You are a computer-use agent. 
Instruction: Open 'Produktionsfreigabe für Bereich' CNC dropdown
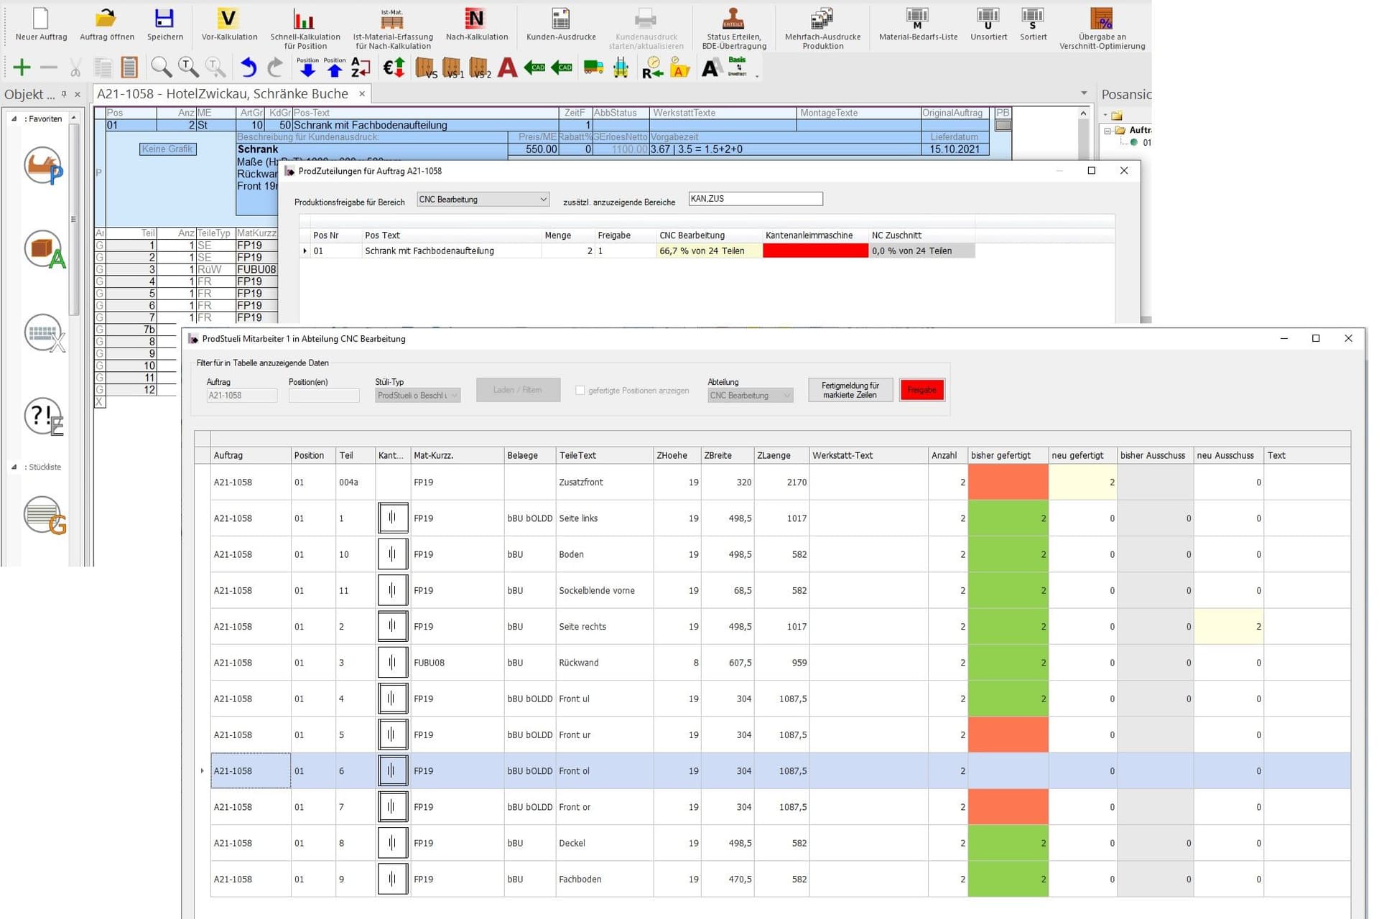click(543, 200)
